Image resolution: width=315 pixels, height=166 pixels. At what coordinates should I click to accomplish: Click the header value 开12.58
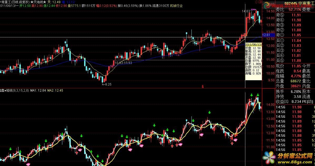[x=25, y=6]
